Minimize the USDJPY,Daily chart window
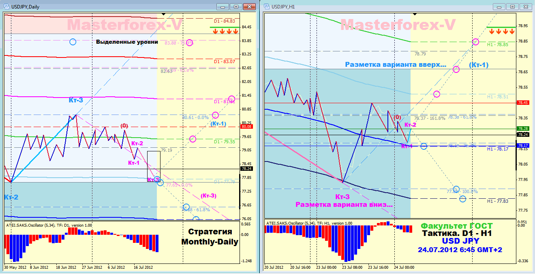 pyautogui.click(x=223, y=6)
